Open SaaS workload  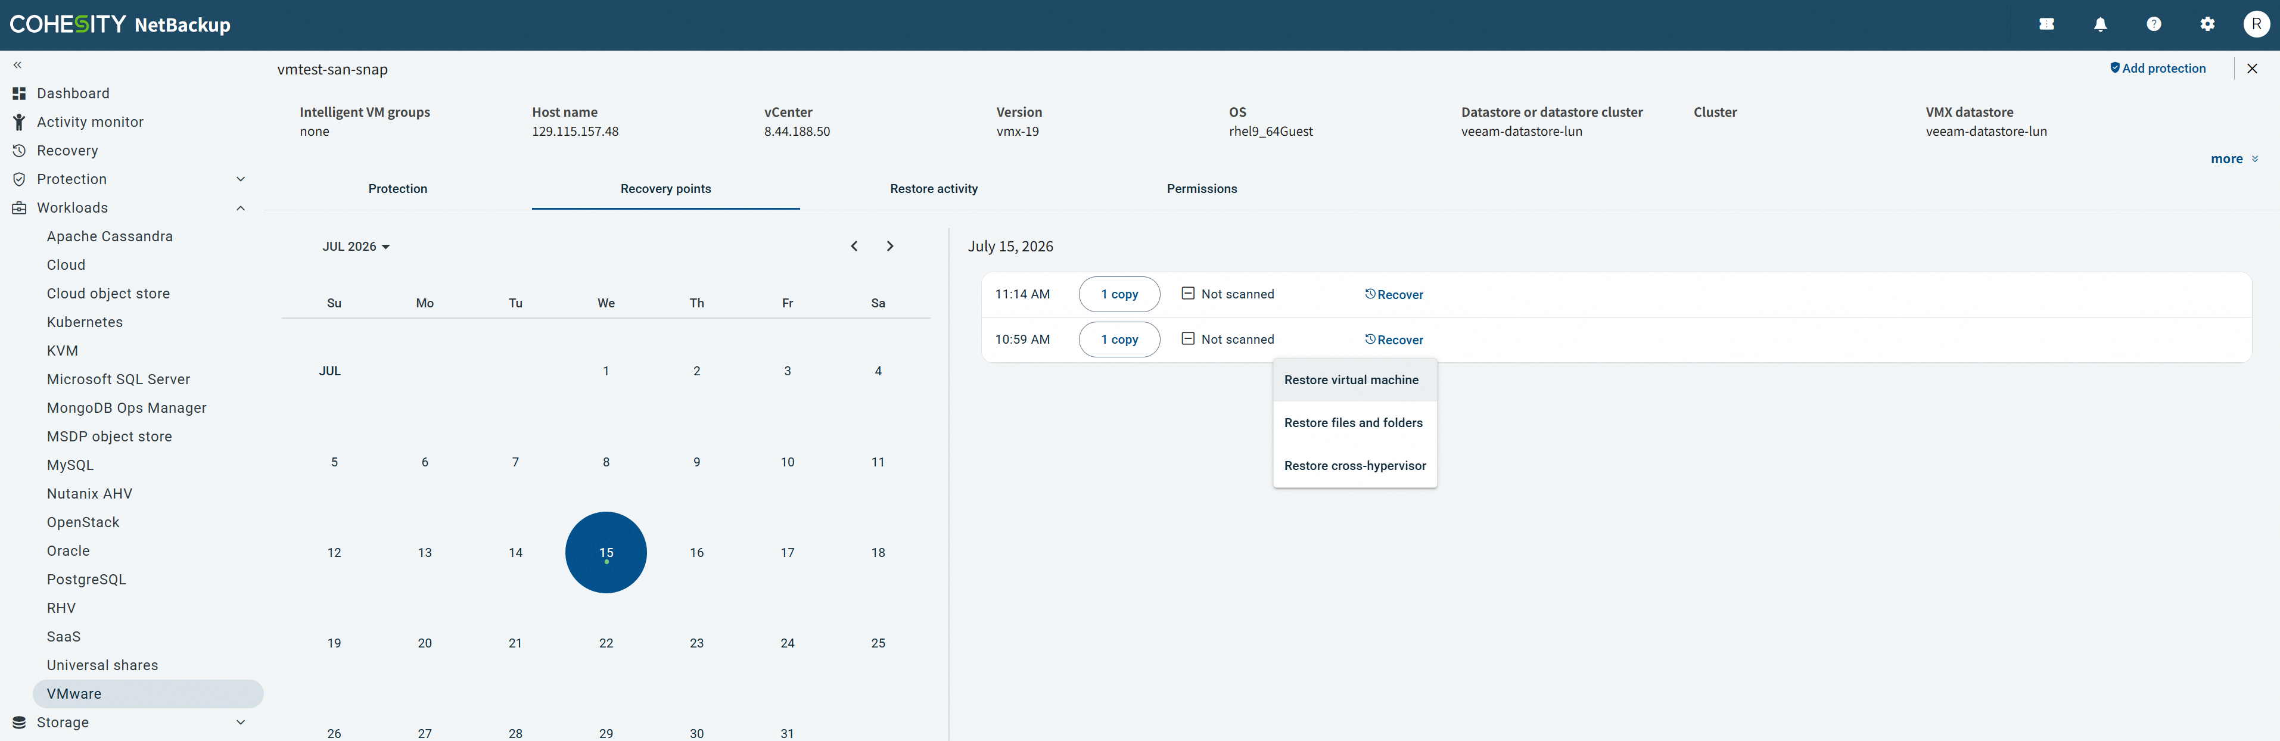[x=64, y=637]
